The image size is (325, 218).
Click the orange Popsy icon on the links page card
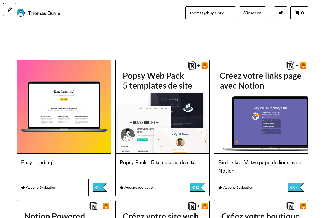coord(303,66)
